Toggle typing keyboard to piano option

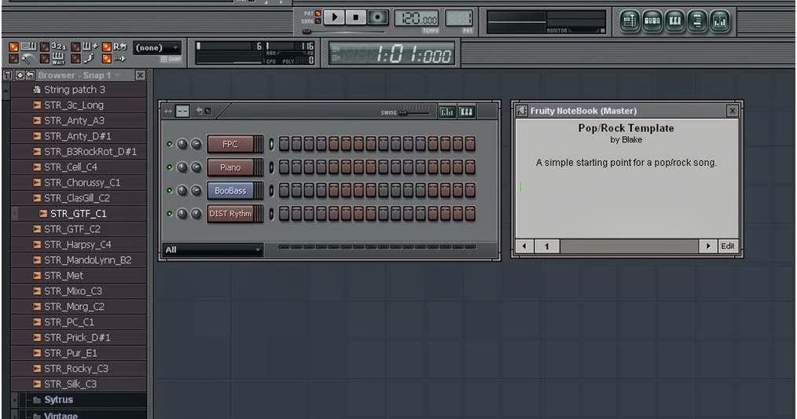[x=24, y=47]
